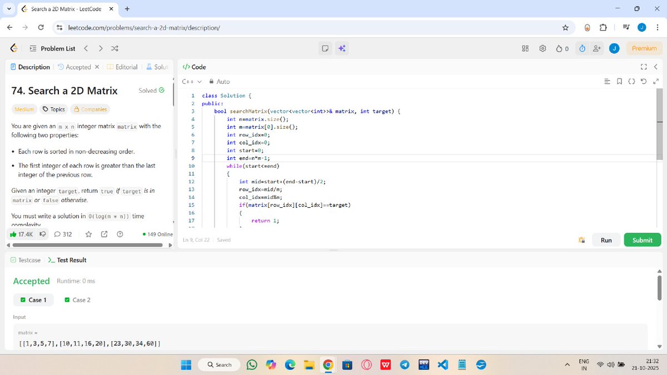Open LeetCode settings gear
The image size is (667, 375).
pyautogui.click(x=543, y=48)
